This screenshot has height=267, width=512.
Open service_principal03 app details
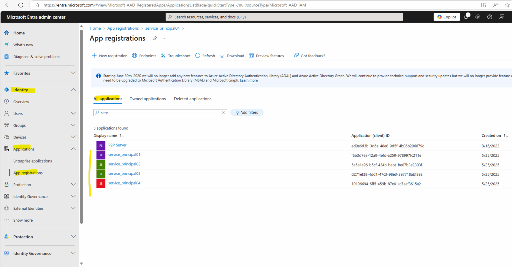point(124,173)
